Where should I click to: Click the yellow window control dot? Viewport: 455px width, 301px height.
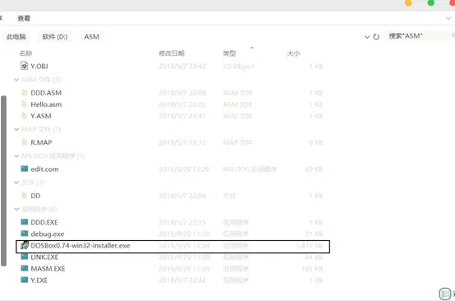click(x=408, y=3)
